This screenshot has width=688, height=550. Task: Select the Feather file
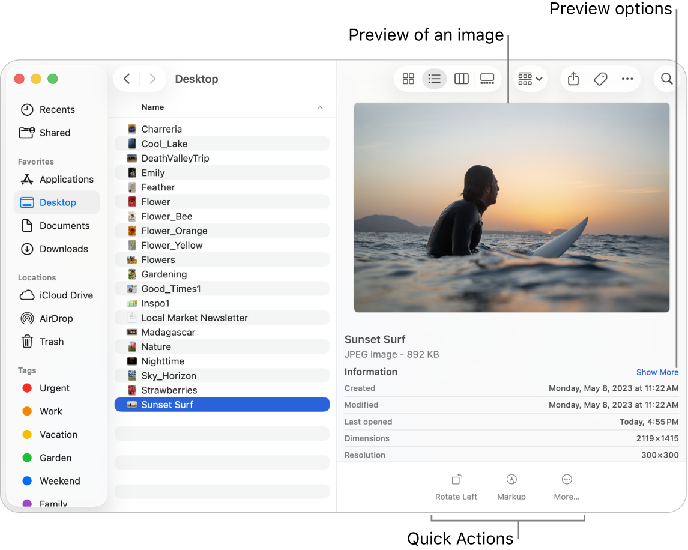pyautogui.click(x=222, y=187)
